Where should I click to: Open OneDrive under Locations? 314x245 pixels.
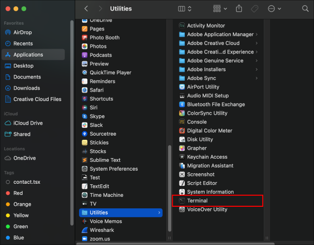point(33,158)
